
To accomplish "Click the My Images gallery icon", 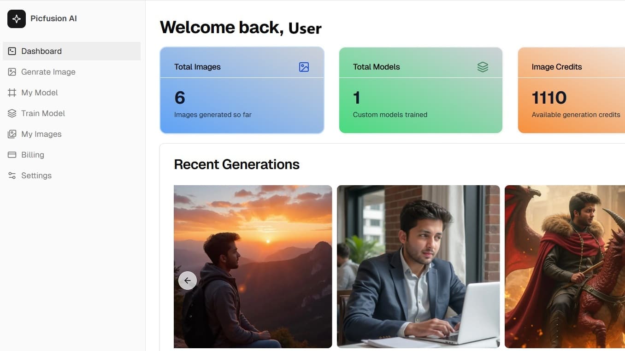I will point(12,134).
